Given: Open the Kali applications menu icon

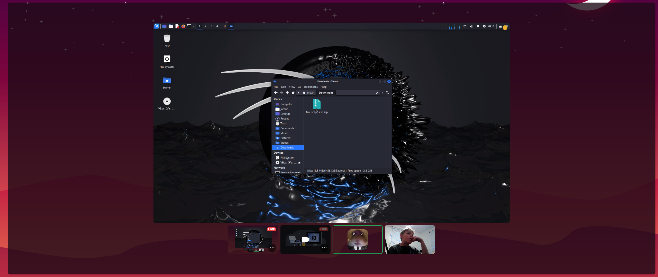Looking at the screenshot, I should [157, 26].
